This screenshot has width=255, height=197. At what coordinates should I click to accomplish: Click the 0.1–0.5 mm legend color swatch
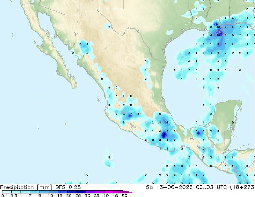[x=7, y=192]
